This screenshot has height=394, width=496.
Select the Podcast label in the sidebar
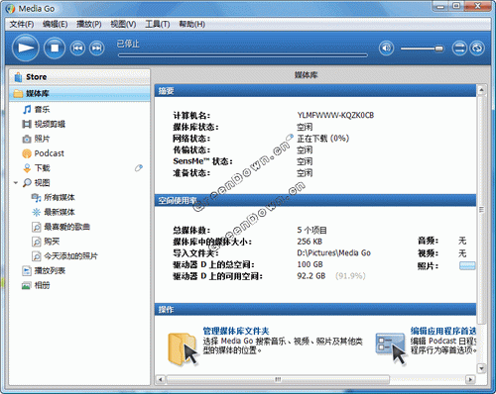pyautogui.click(x=50, y=153)
